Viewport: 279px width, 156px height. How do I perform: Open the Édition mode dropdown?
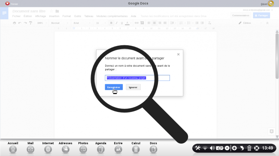(250, 23)
